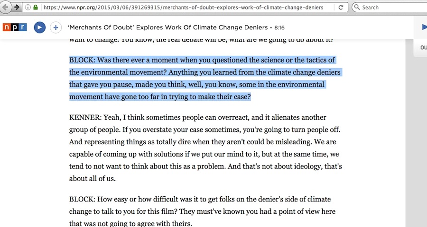This screenshot has width=427, height=227.
Task: Click the browser back arrow button
Action: click(x=5, y=7)
